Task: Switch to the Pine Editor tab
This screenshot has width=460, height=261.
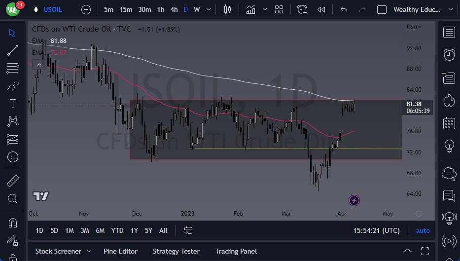Action: [x=120, y=251]
